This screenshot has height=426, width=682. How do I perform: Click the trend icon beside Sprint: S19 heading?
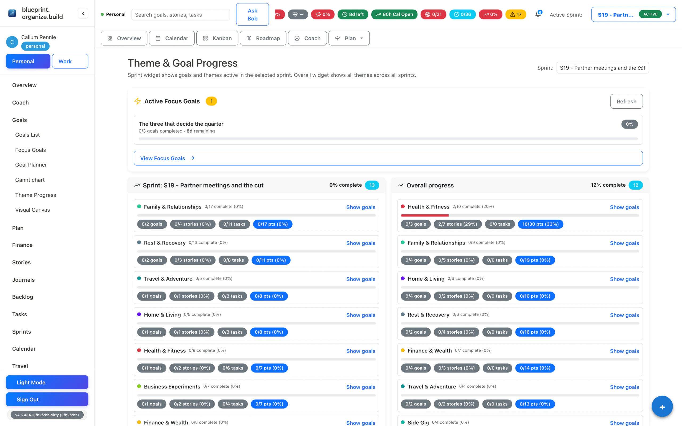pyautogui.click(x=137, y=185)
